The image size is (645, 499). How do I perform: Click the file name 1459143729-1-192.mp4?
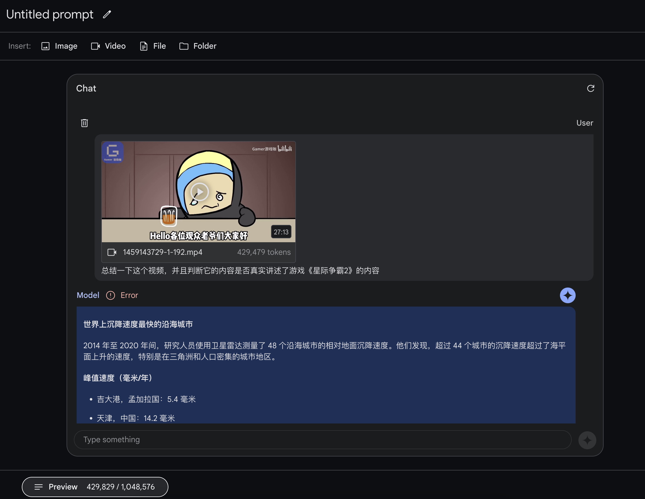click(x=163, y=252)
